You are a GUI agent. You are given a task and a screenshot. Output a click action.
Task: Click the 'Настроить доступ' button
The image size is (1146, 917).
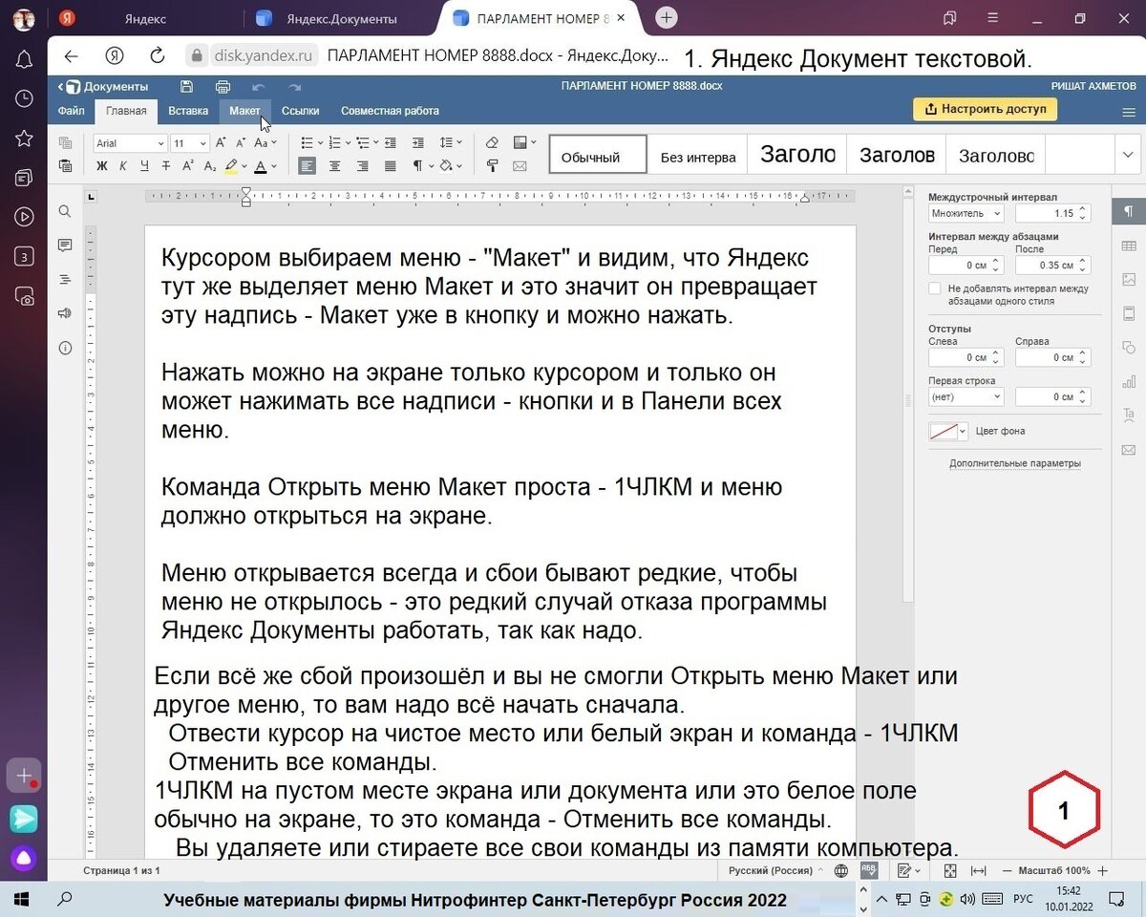coord(985,109)
